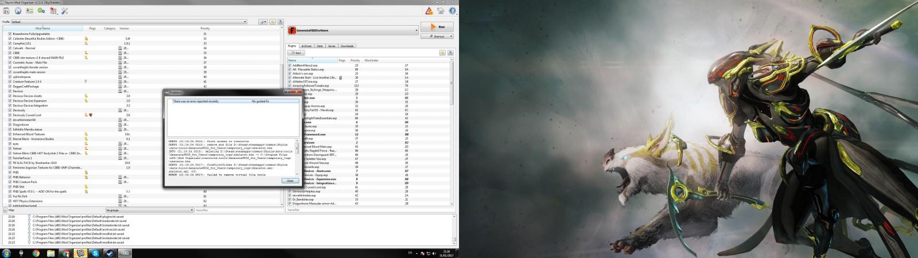The image size is (918, 258).
Task: Click the folder icon above plugin list
Action: click(x=443, y=53)
